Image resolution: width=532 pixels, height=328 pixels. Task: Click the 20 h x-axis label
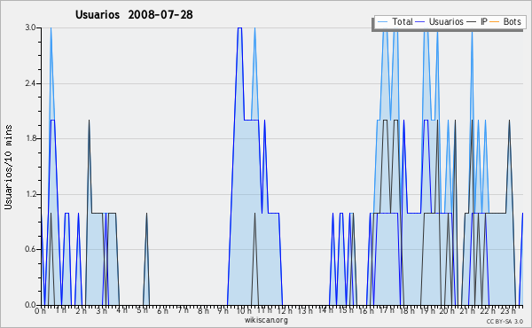pos(448,311)
